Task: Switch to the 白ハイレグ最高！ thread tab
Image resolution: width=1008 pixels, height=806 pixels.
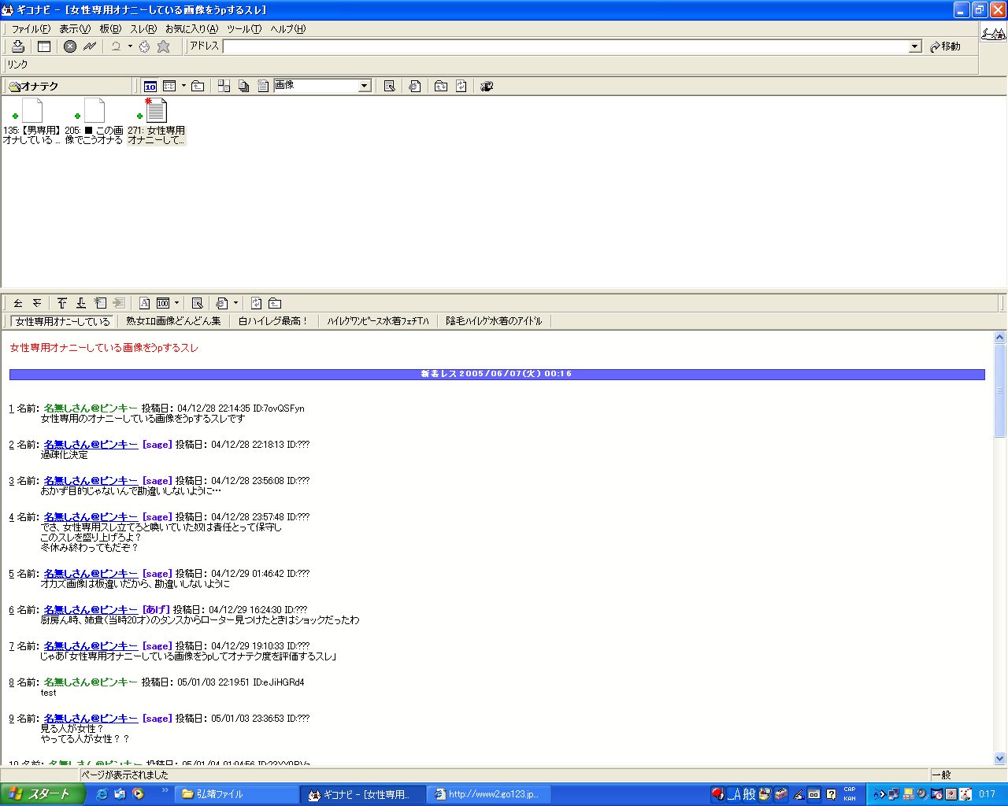Action: pos(273,321)
